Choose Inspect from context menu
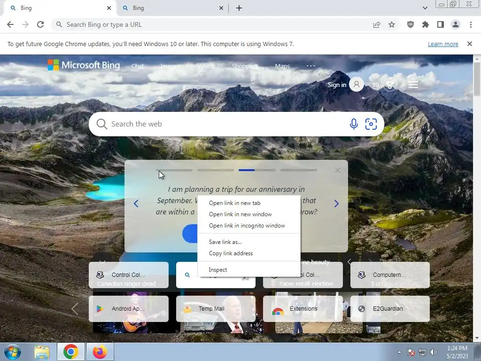This screenshot has width=481, height=361. [249, 270]
